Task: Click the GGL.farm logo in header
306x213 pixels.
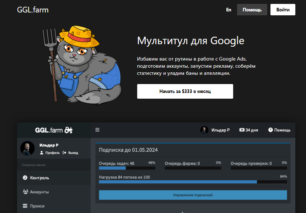Action: click(33, 10)
